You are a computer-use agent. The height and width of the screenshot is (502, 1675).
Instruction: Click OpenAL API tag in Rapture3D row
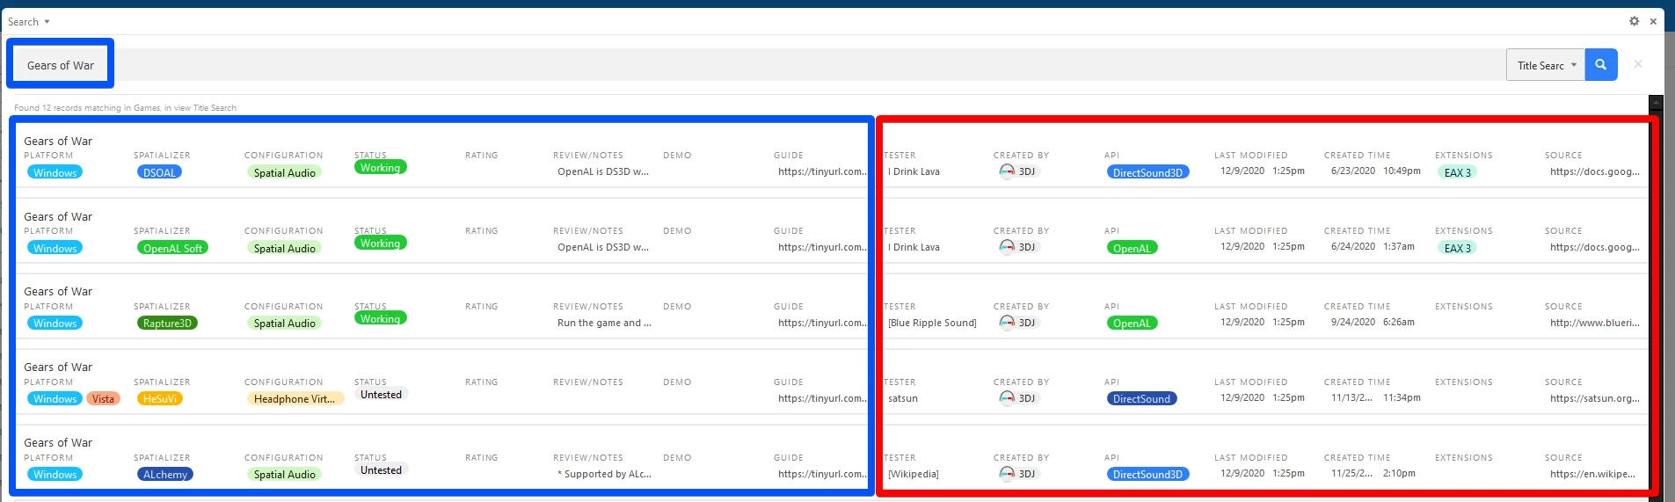(x=1132, y=323)
